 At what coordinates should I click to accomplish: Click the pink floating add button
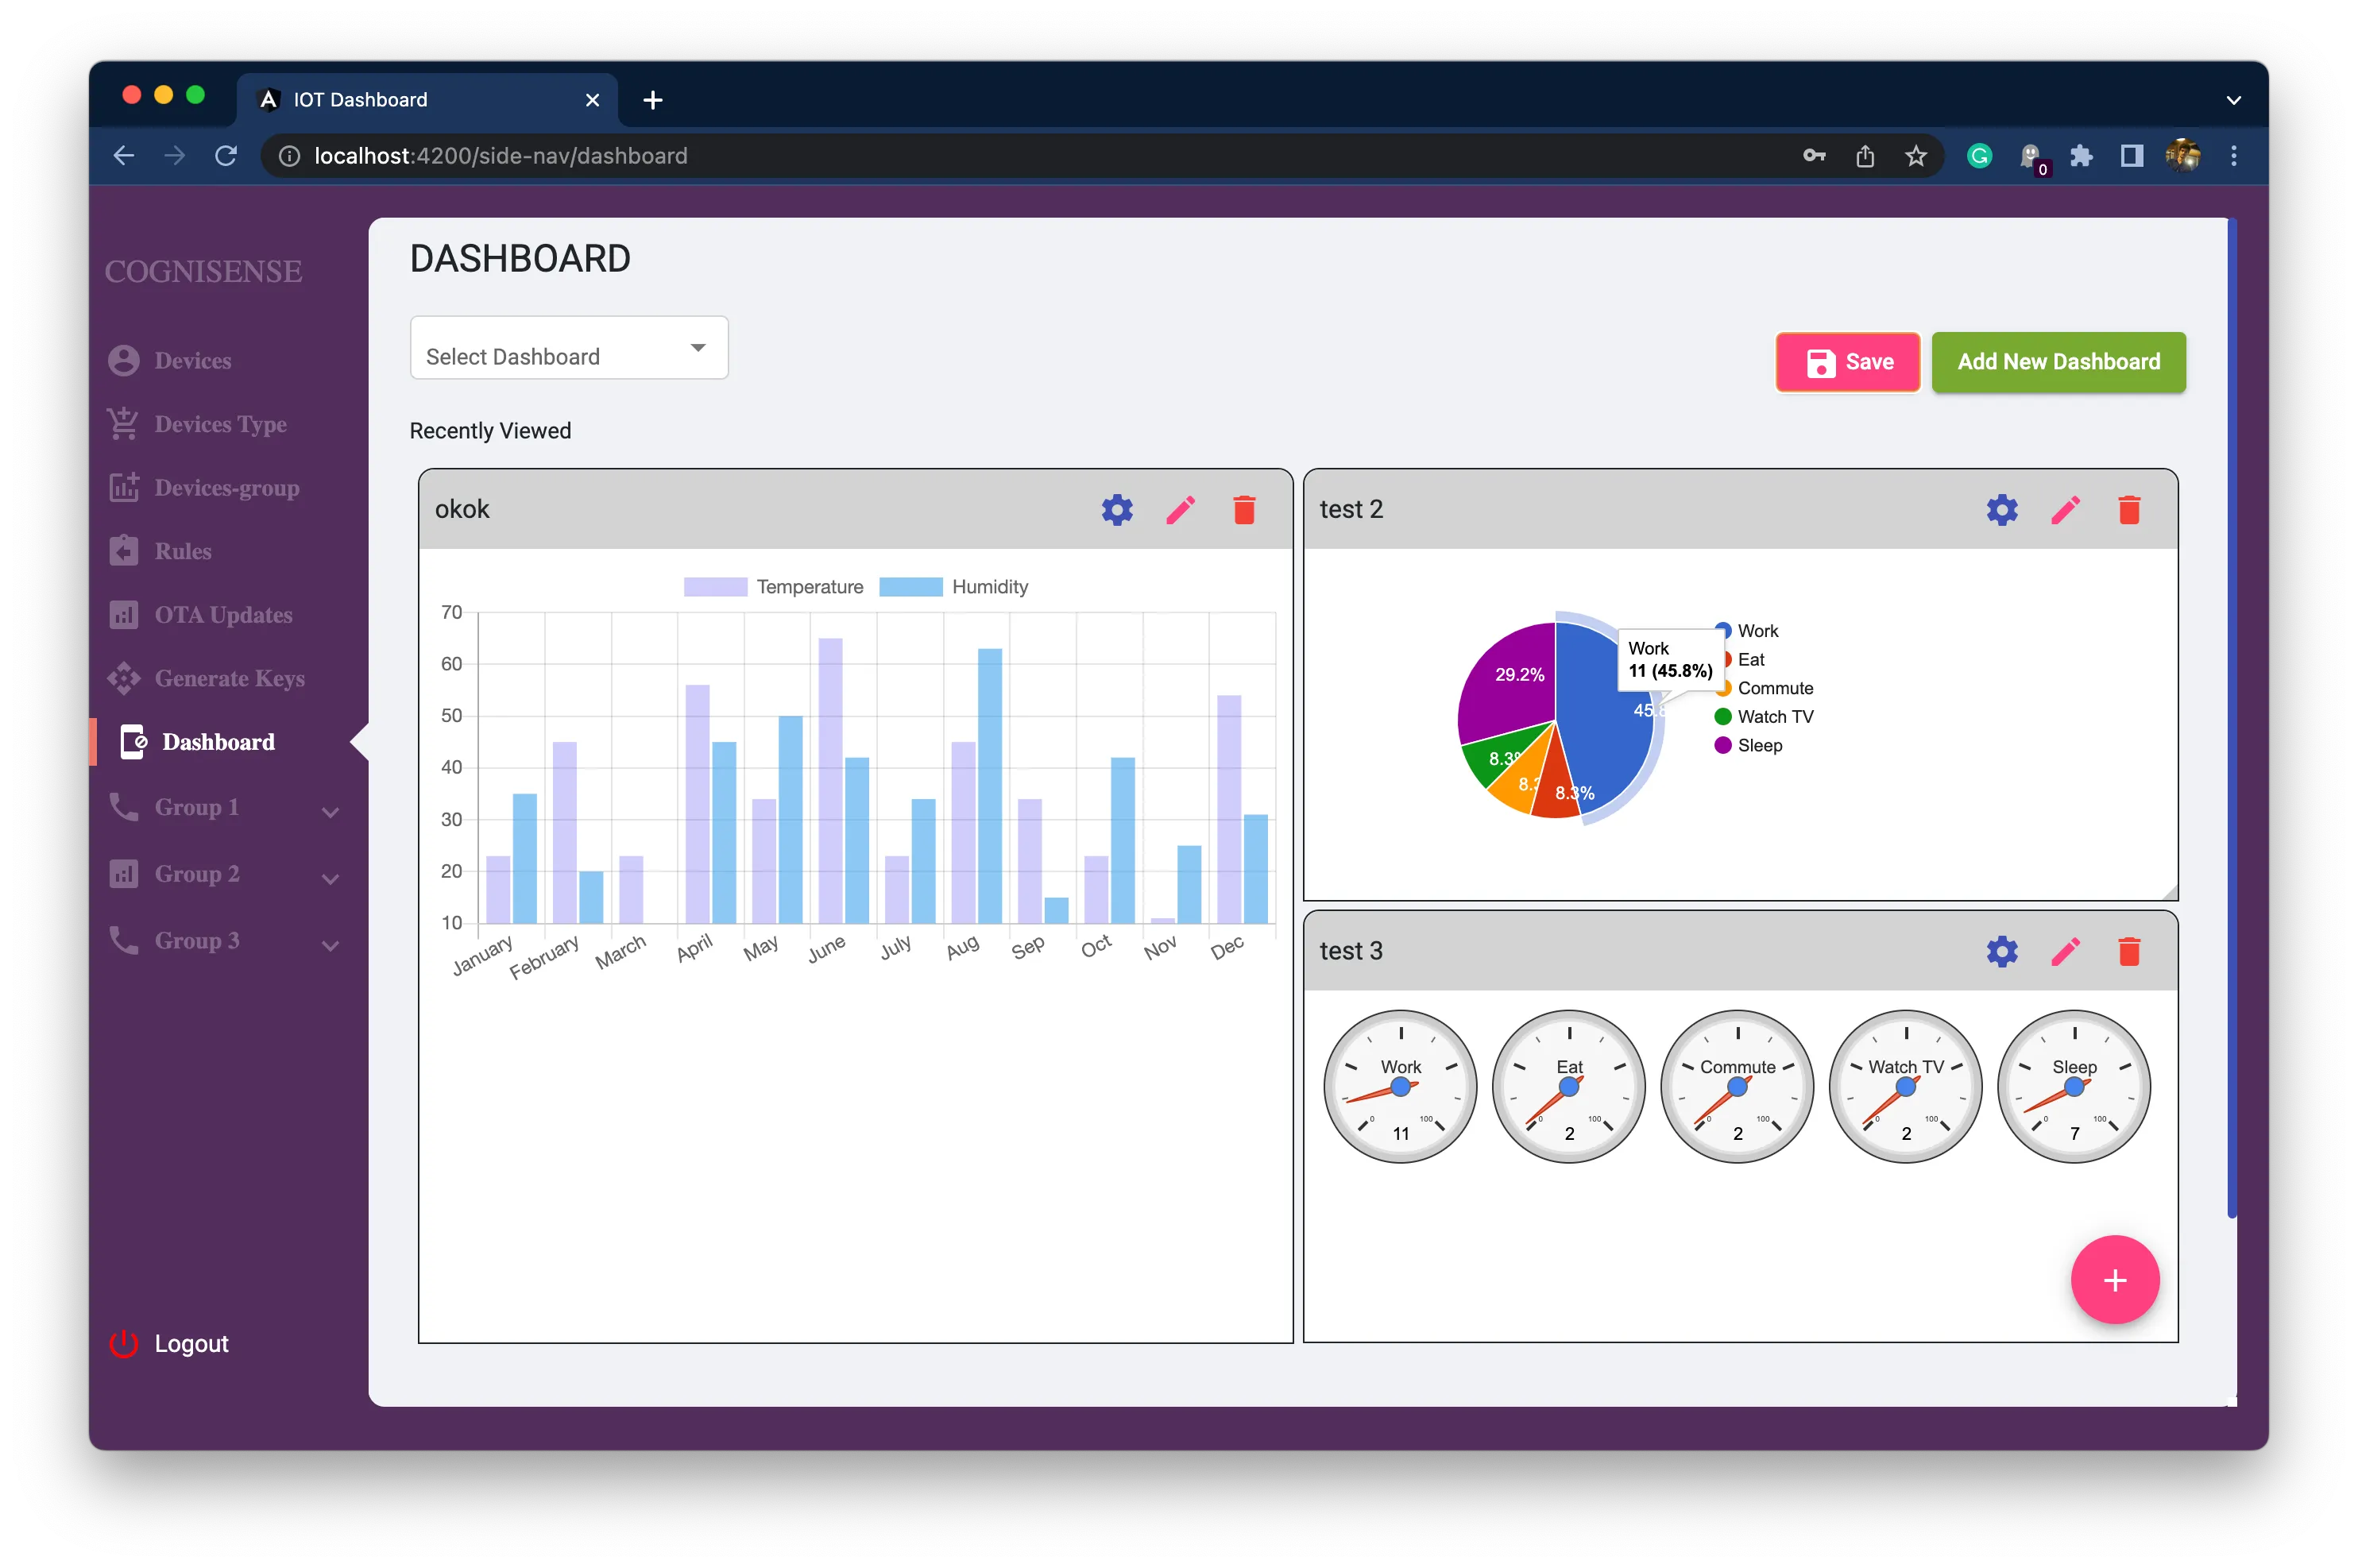coord(2114,1280)
